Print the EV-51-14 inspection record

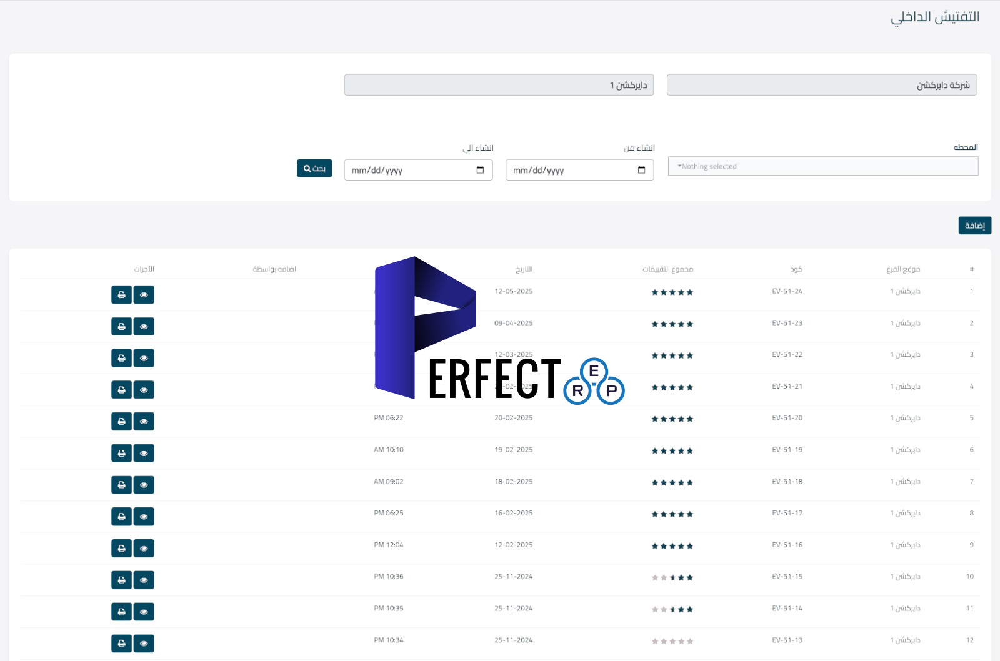click(x=121, y=612)
